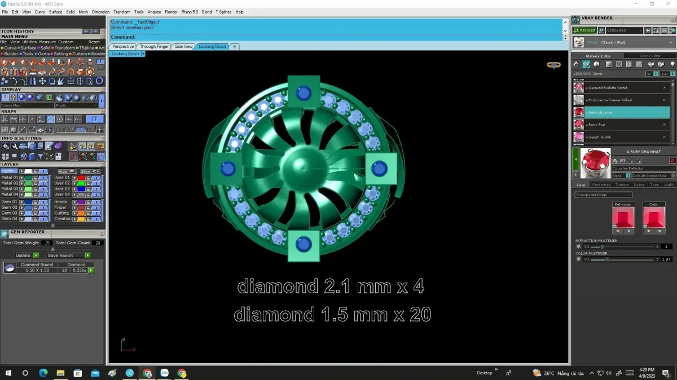
Task: Click the cross intersection snap icon
Action: [x=23, y=119]
